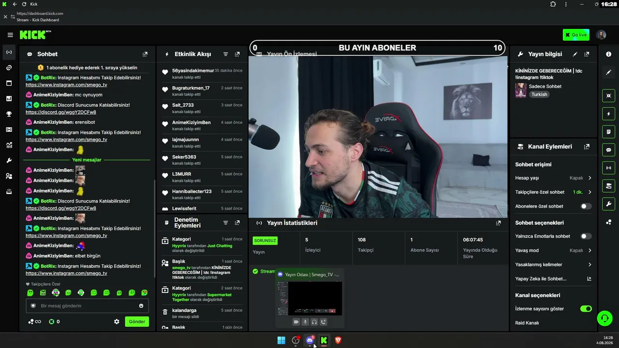Toggle the channel actions widget in the right sidebar

tap(608, 186)
